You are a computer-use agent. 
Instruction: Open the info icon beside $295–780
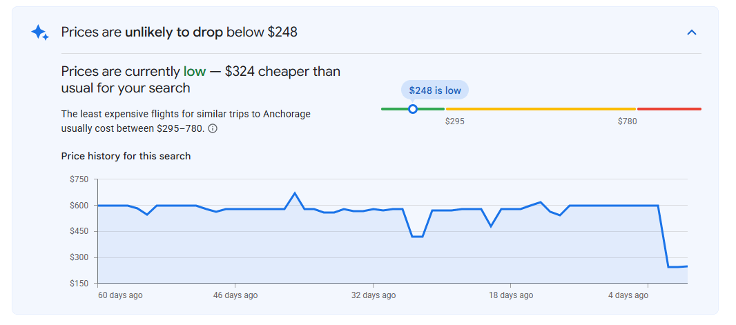pyautogui.click(x=213, y=128)
